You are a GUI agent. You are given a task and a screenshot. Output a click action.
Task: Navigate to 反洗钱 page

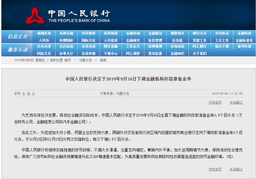pos(177,40)
